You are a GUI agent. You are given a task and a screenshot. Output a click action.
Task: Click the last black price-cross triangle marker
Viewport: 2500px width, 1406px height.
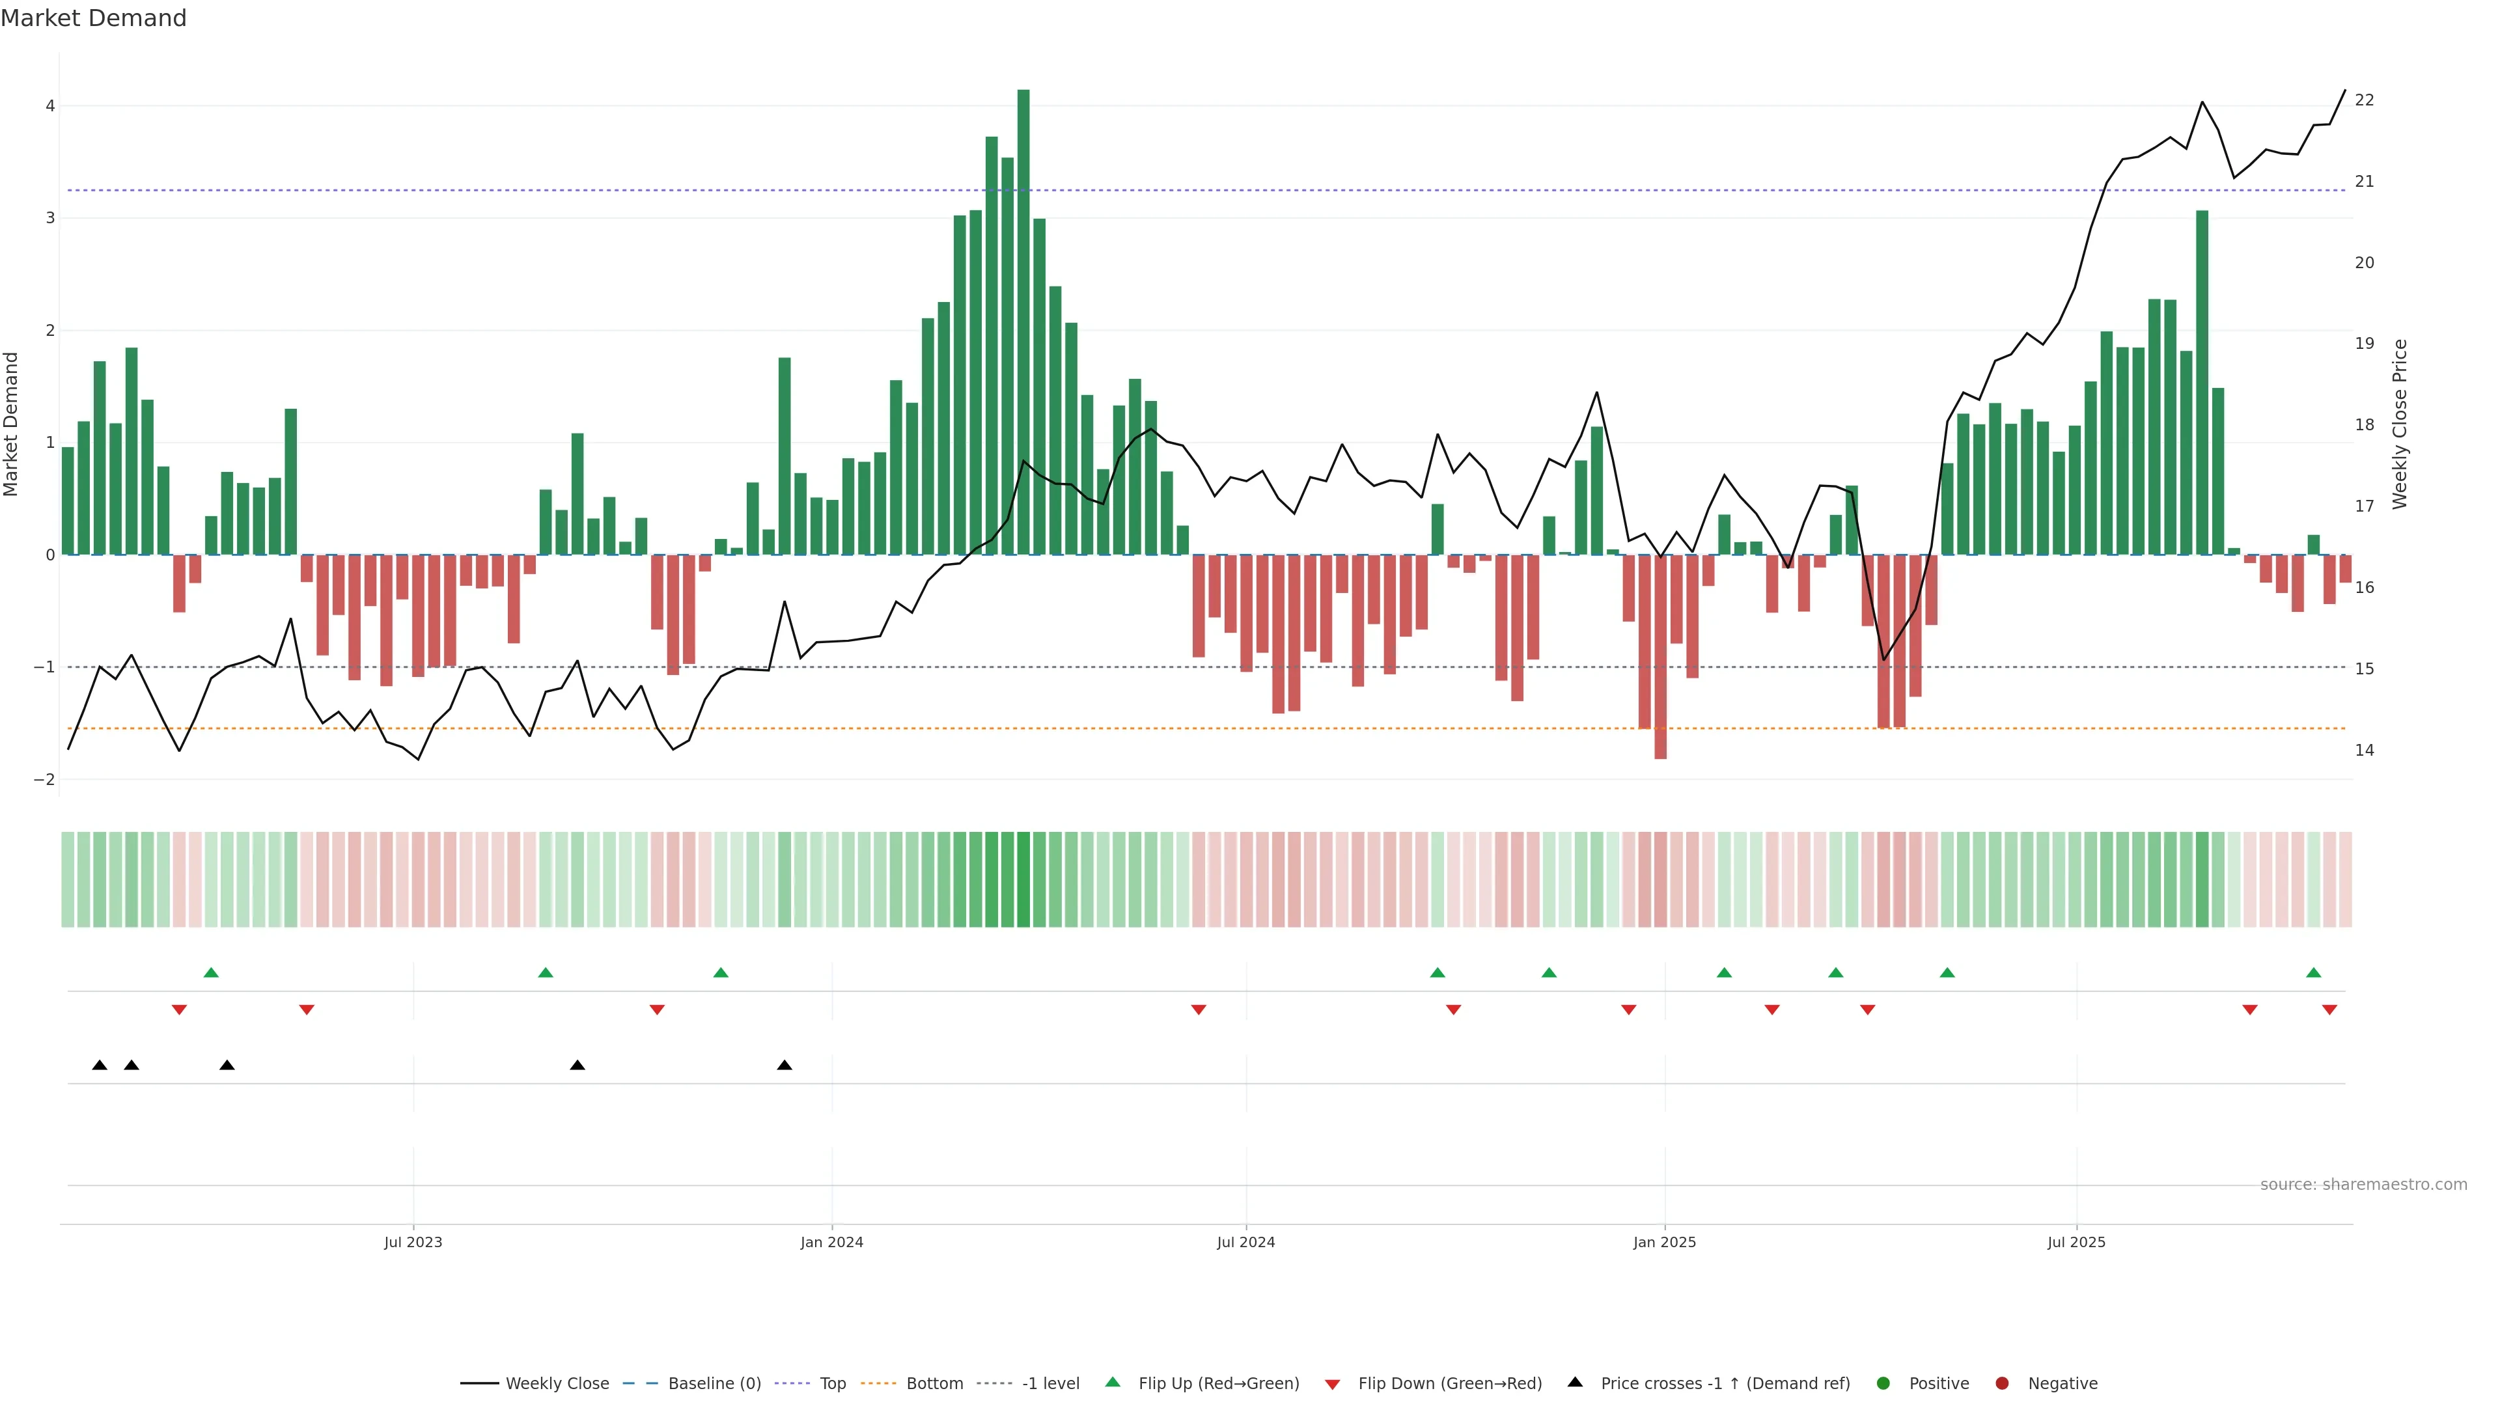click(785, 1066)
